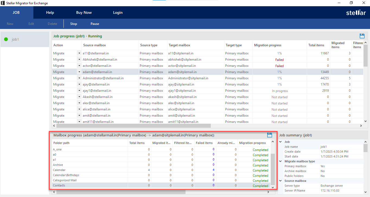Sort by Source mailbox column header
This screenshot has height=197, width=370.
[x=110, y=45]
